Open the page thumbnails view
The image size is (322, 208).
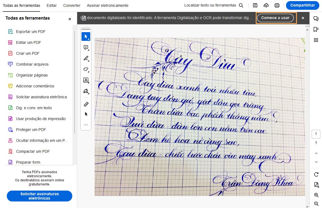tap(316, 40)
